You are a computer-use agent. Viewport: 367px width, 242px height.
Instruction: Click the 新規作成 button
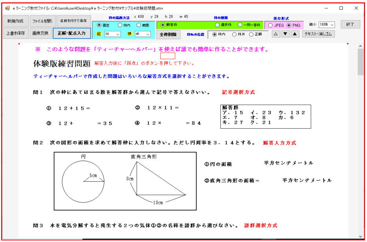point(15,21)
